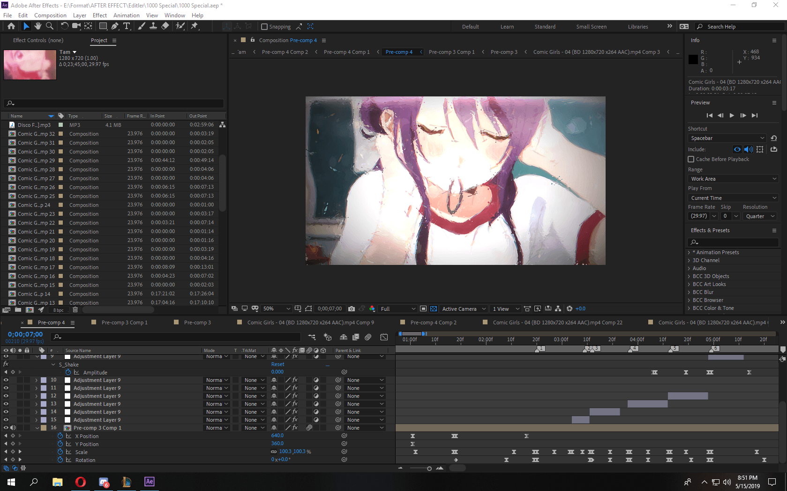Click Reset for the S_Shake effect
Screen dimensions: 787x491
(x=277, y=364)
